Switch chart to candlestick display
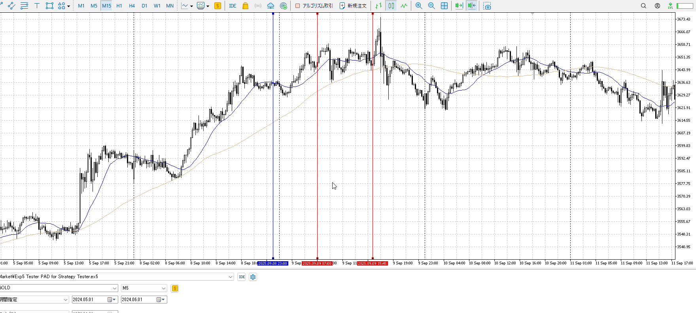 pyautogui.click(x=391, y=6)
